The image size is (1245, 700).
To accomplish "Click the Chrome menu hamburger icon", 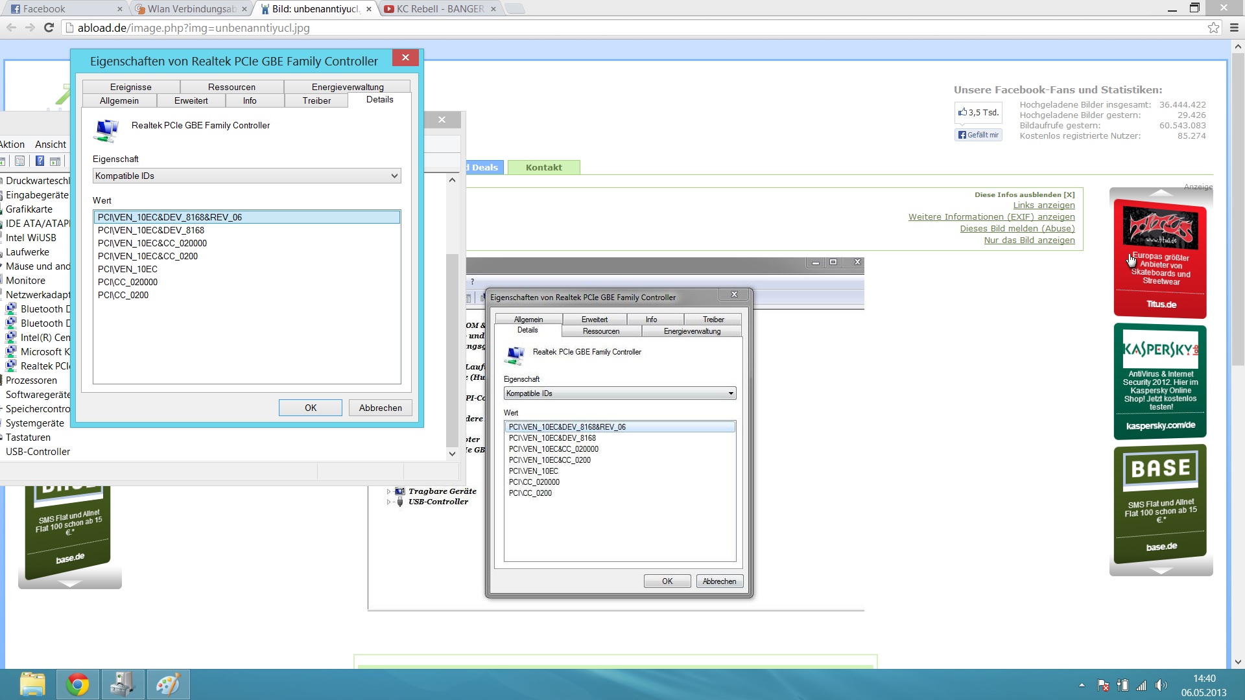I will pos(1234,28).
